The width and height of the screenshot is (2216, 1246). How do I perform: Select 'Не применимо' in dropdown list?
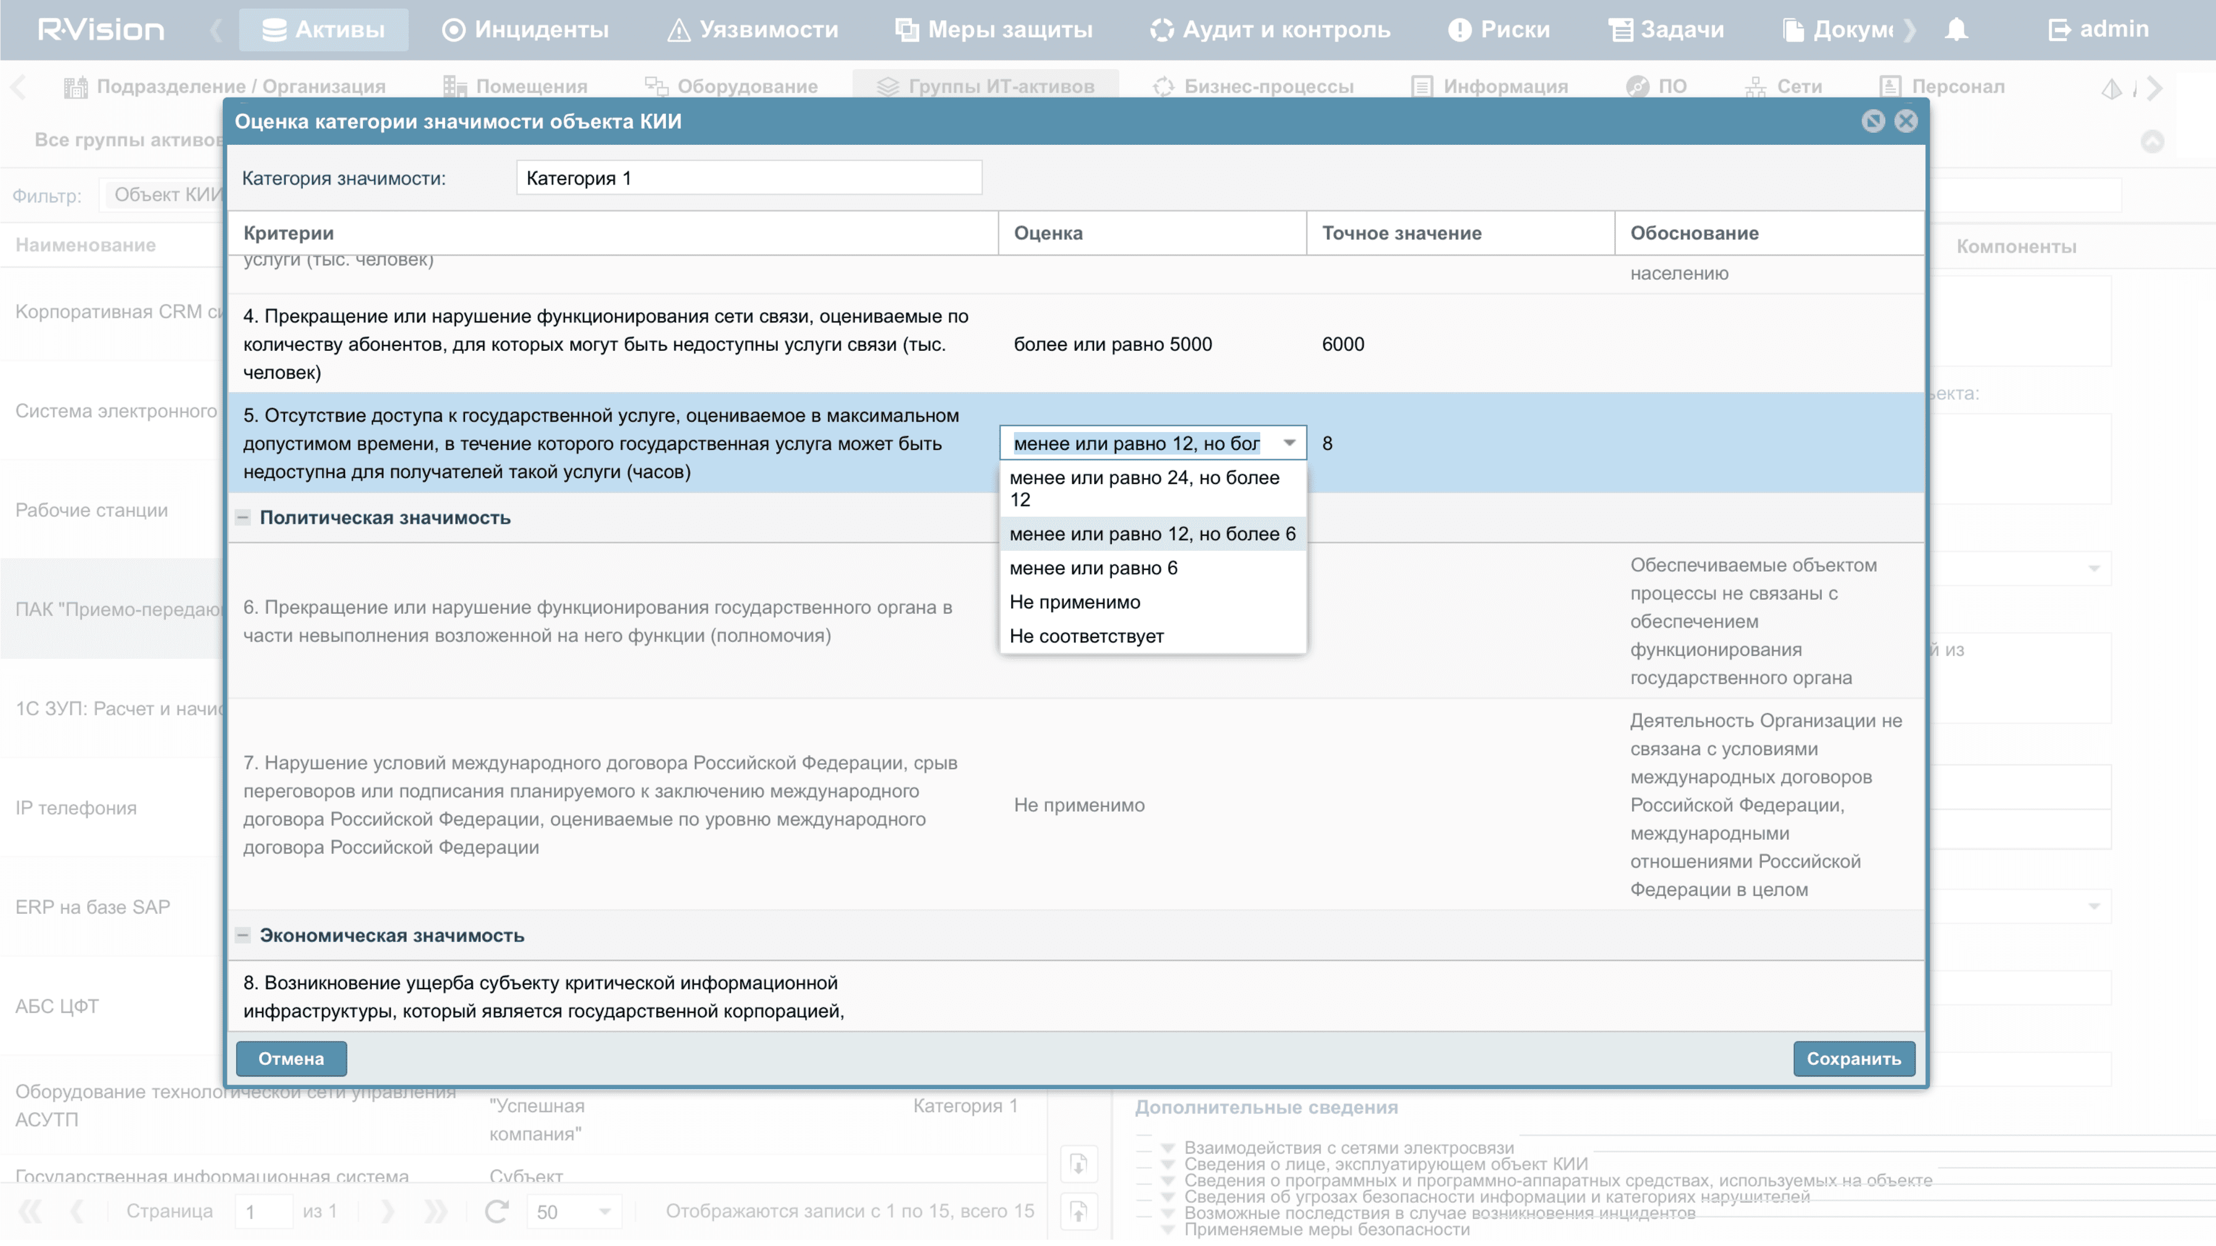coord(1153,602)
